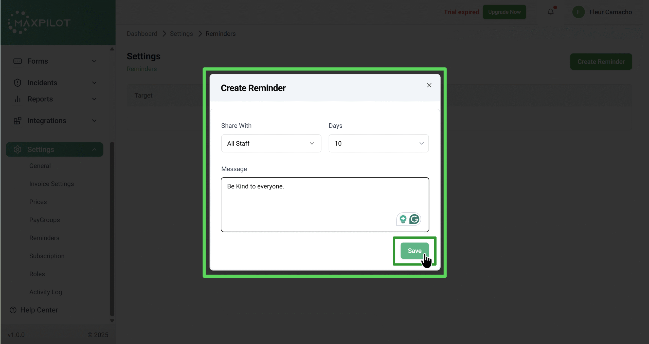Go to Activity Log settings page
The height and width of the screenshot is (344, 649).
pyautogui.click(x=46, y=292)
